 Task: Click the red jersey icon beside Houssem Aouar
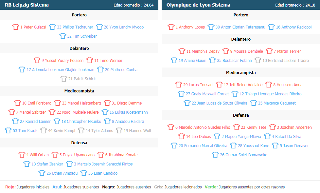pos(269,85)
